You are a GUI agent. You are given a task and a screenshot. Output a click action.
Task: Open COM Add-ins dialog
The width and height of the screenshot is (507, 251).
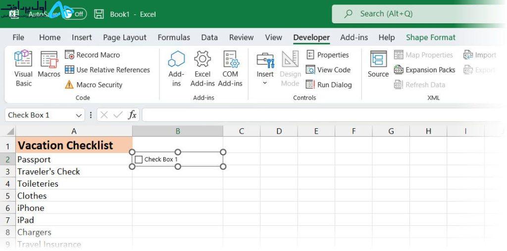coord(230,68)
